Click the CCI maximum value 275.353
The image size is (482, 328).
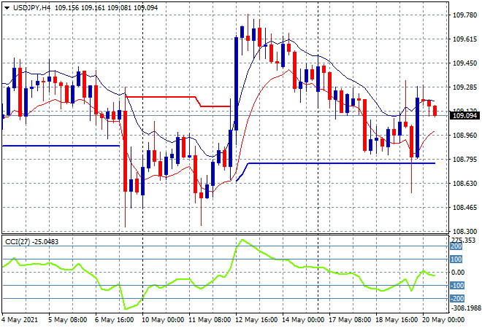[463, 241]
